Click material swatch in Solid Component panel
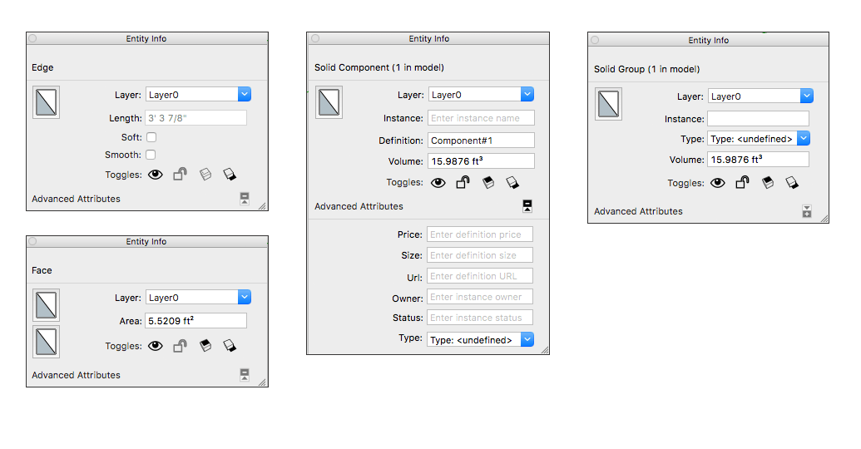Screen dimensions: 861x449 tap(329, 102)
